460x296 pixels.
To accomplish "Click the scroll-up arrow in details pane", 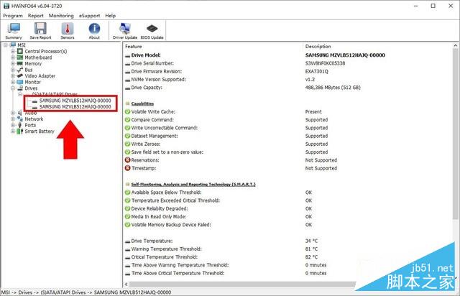I will click(455, 45).
